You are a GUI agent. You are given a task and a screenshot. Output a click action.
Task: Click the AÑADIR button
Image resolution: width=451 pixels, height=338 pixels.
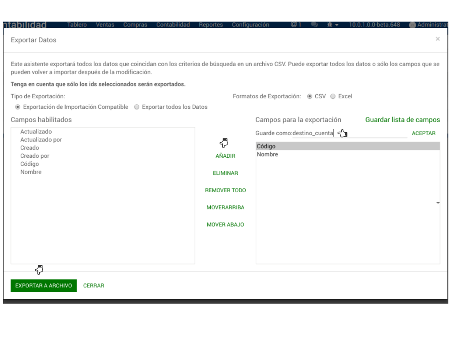click(225, 156)
